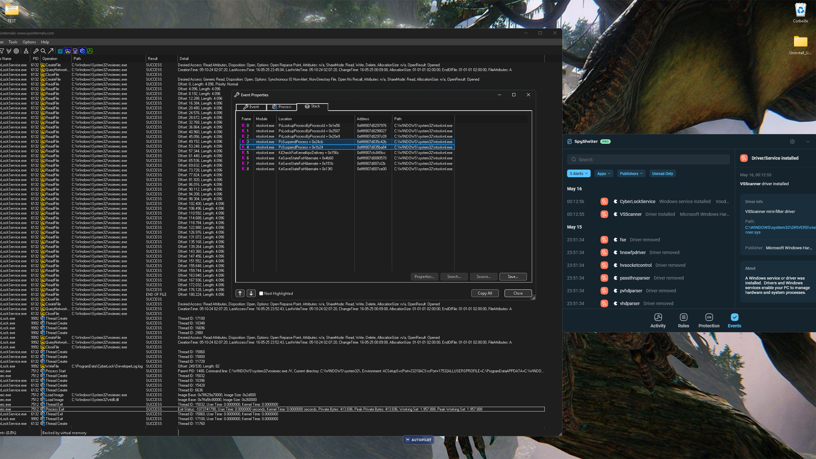Viewport: 816px width, 459px height.
Task: Select stack frame 3 PsSuspendProcess + 0x24cb
Action: point(347,142)
